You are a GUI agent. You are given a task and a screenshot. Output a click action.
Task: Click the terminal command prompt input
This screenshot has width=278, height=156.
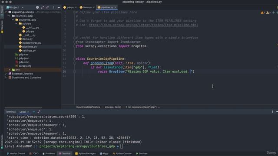(x=122, y=146)
